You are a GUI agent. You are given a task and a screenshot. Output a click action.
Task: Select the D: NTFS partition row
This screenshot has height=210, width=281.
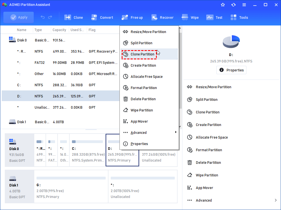point(60,96)
